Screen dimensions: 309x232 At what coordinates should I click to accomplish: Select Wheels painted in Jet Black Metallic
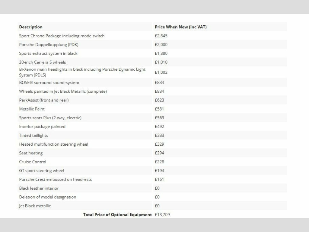point(63,91)
